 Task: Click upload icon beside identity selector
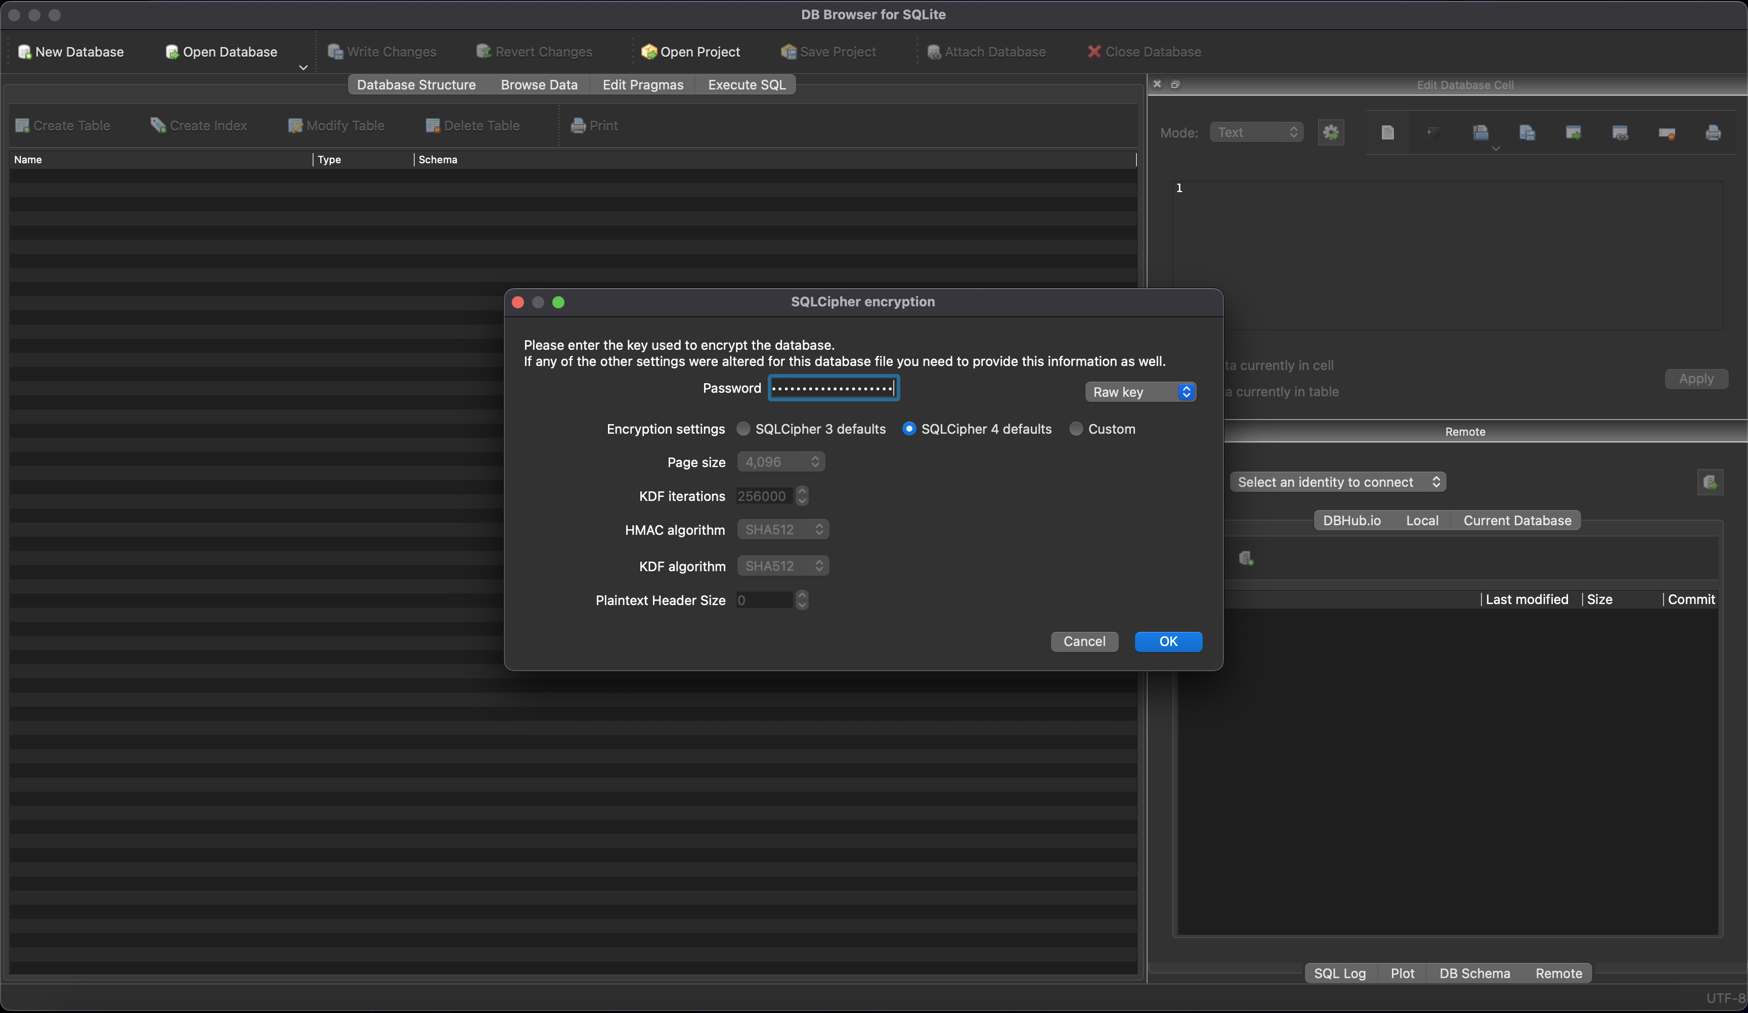click(1710, 482)
